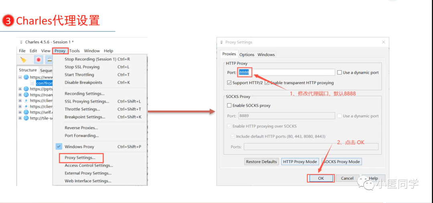
Task: Expand the http://tile-s tree node
Action: (20, 118)
